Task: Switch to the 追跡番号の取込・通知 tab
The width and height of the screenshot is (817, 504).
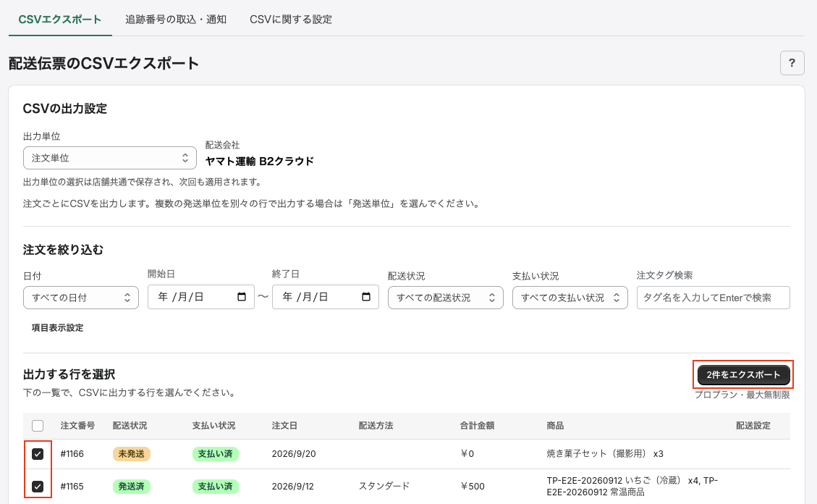Action: [176, 20]
